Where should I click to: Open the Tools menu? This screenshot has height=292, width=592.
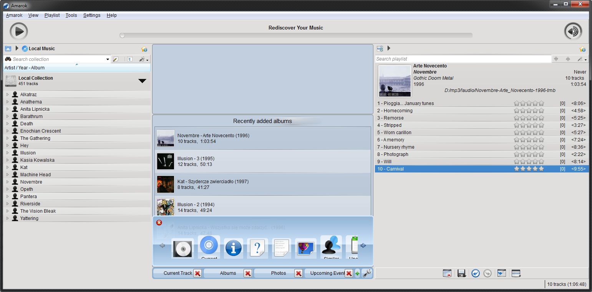coord(71,15)
